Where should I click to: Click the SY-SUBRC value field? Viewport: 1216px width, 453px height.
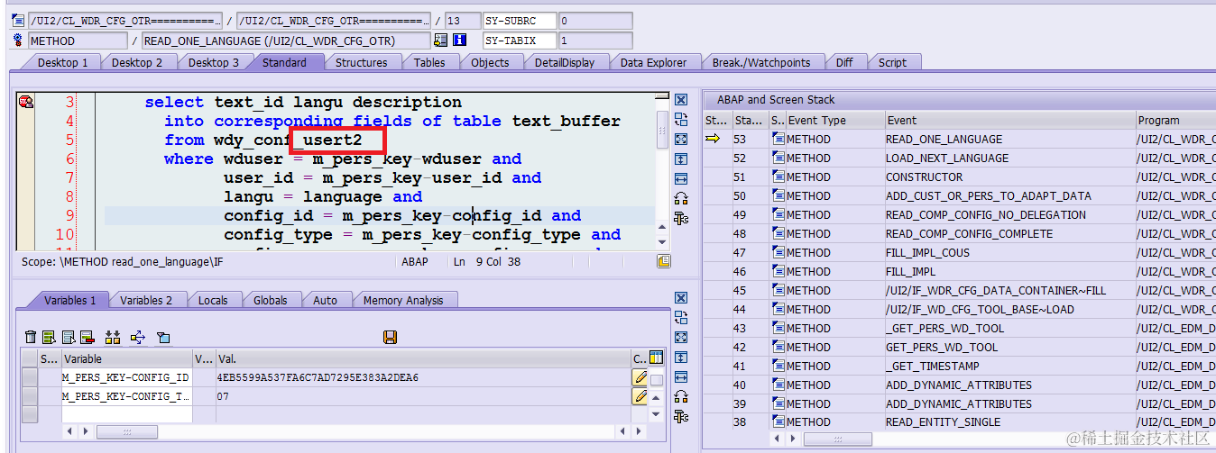594,21
